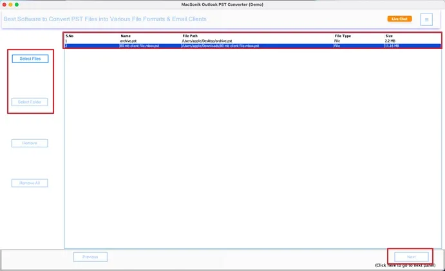Image resolution: width=445 pixels, height=271 pixels.
Task: Click the File Type column header
Action: click(x=343, y=36)
